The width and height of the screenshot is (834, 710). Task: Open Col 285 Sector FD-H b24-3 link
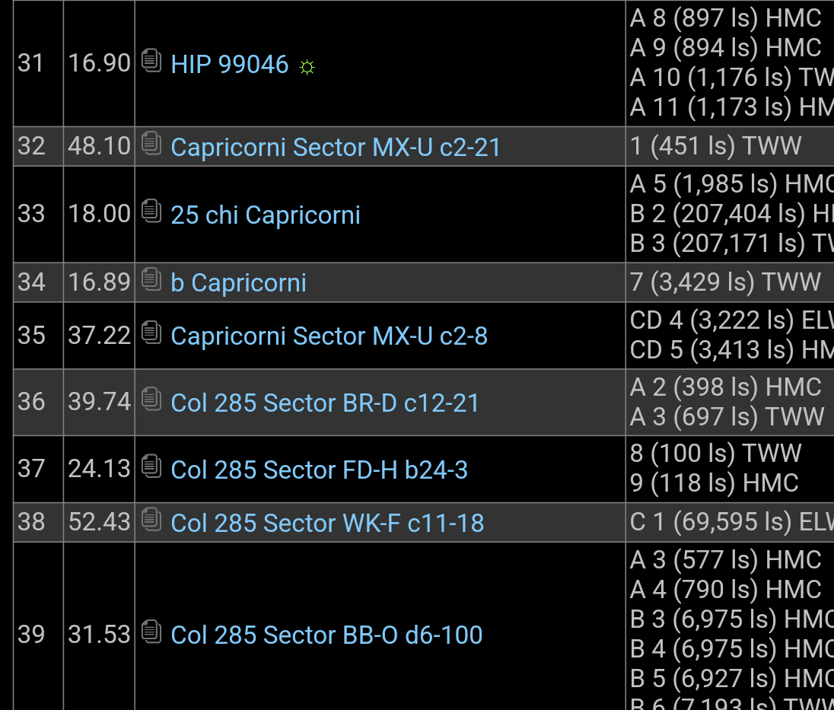pyautogui.click(x=319, y=470)
